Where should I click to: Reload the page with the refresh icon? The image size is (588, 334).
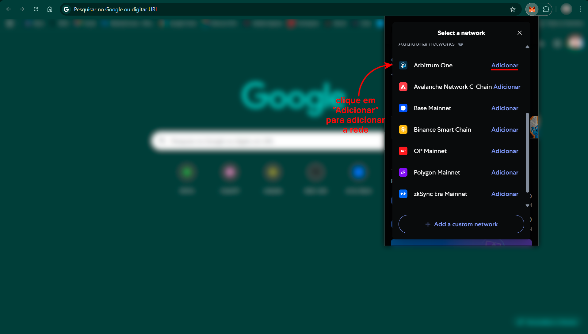pyautogui.click(x=36, y=9)
